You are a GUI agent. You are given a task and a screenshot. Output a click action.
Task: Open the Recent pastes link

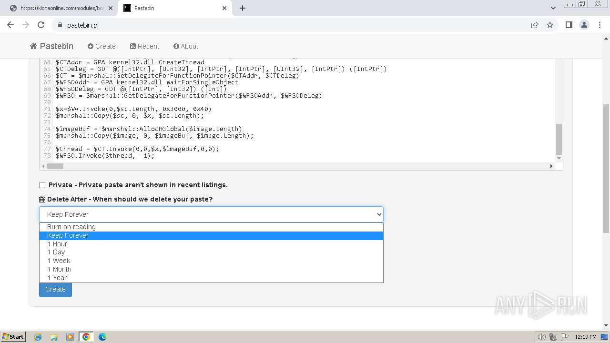pyautogui.click(x=144, y=46)
